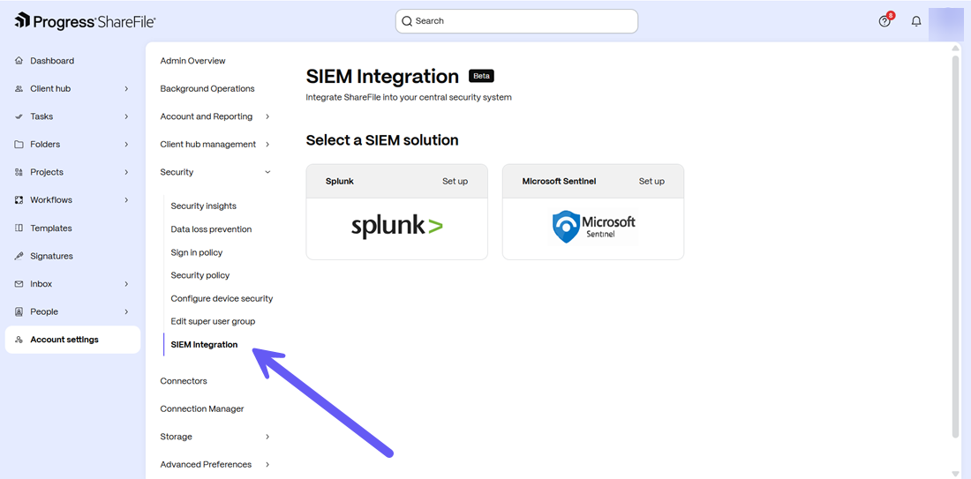The width and height of the screenshot is (971, 479).
Task: Click the Workflows sidebar icon
Action: click(x=19, y=200)
